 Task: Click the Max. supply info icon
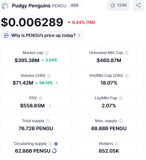tap(121, 121)
